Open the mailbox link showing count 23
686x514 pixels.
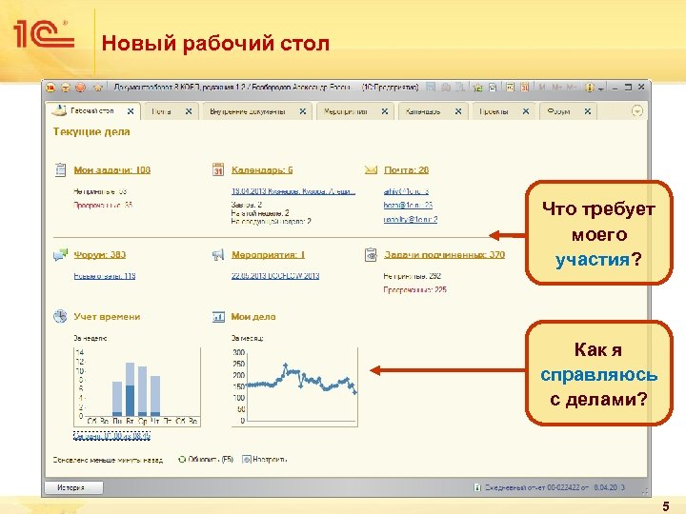408,205
